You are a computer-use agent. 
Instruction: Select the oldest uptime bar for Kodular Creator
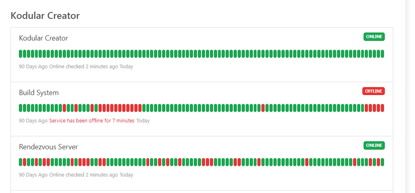[21, 54]
